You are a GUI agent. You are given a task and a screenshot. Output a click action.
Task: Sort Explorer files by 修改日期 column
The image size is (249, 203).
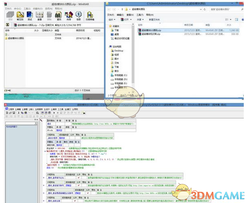point(188,25)
